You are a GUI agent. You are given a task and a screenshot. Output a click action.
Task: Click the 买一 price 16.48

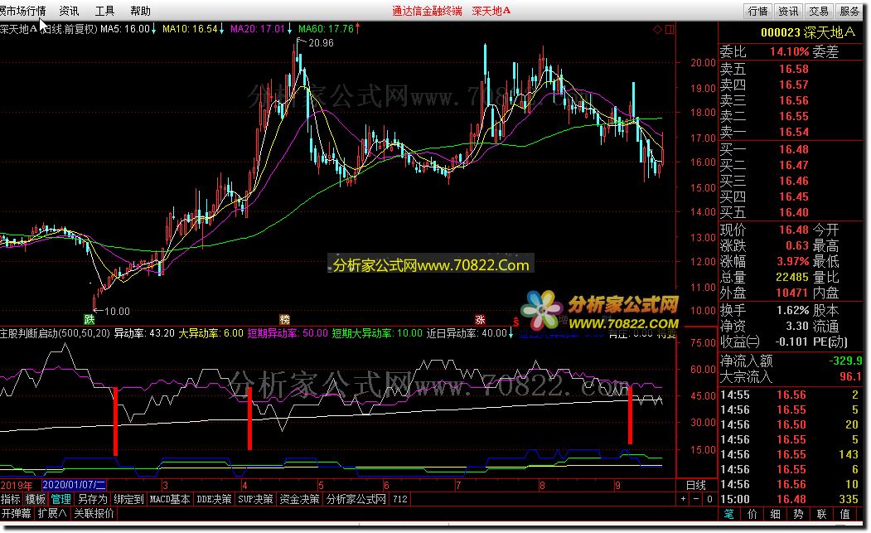click(793, 149)
